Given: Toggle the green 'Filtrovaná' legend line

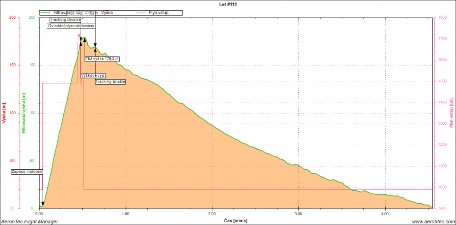Looking at the screenshot, I should pos(46,13).
